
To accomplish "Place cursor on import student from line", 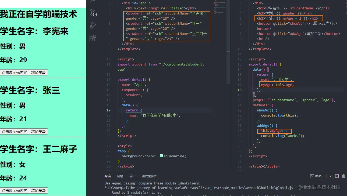I will 161,64.
